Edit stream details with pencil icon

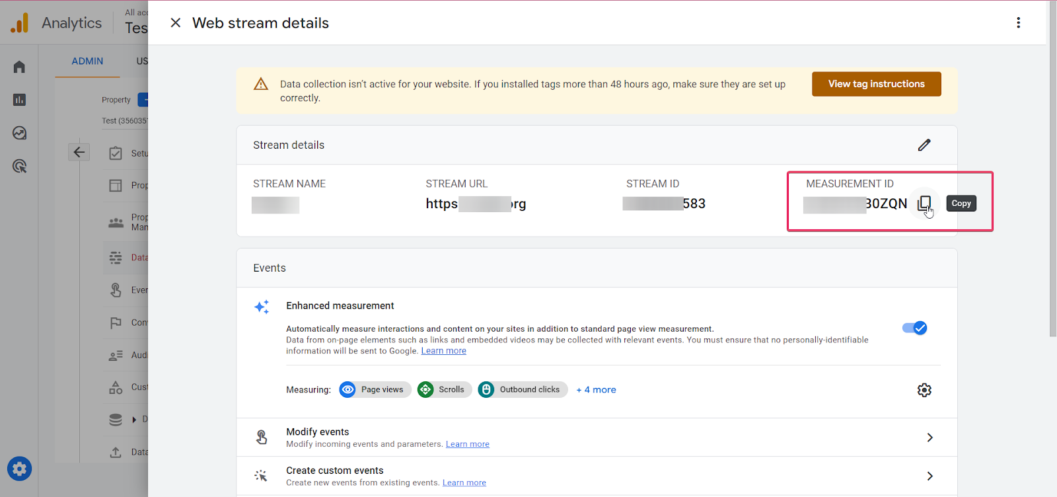point(924,145)
